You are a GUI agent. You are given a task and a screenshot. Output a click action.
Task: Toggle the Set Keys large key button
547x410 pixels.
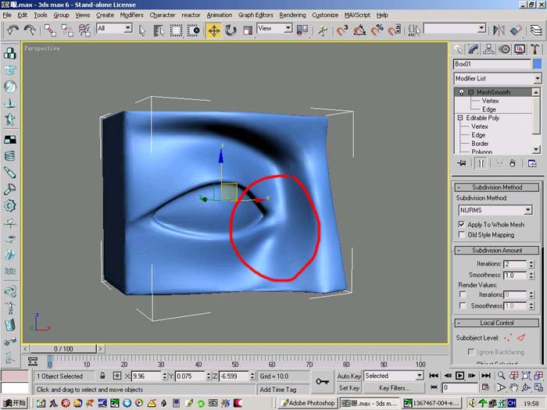[322, 382]
